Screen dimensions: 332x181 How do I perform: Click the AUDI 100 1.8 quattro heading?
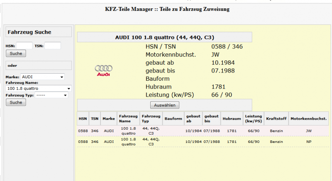click(164, 37)
